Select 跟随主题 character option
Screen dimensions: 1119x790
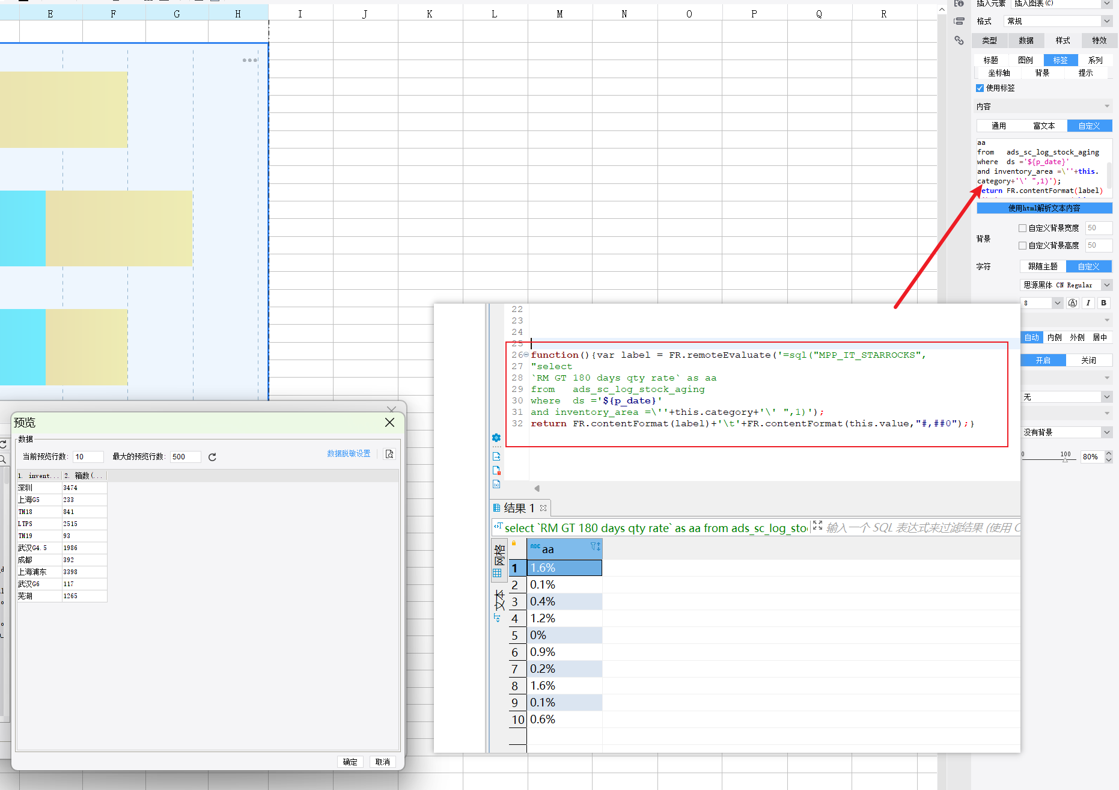(1043, 266)
